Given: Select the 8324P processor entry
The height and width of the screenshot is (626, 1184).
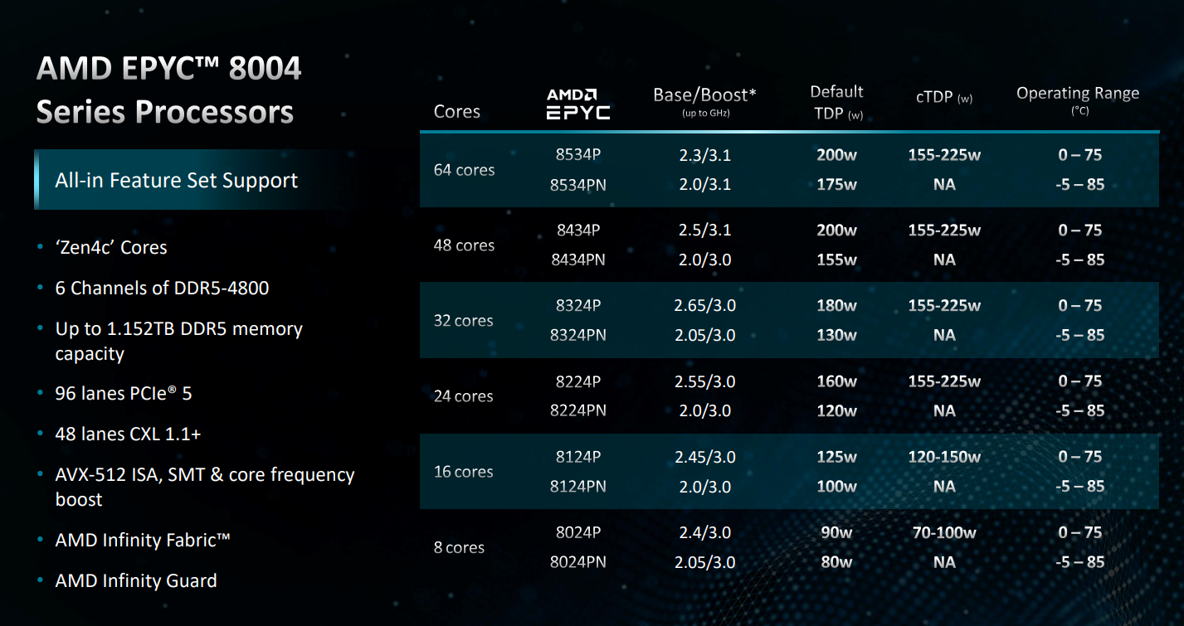Looking at the screenshot, I should [578, 305].
